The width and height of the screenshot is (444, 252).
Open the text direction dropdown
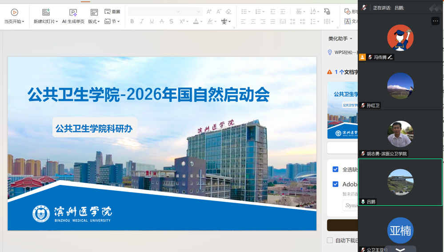pos(315,12)
